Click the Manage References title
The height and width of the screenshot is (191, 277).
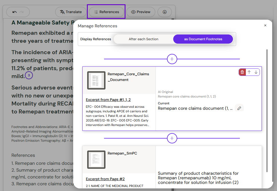point(97,26)
